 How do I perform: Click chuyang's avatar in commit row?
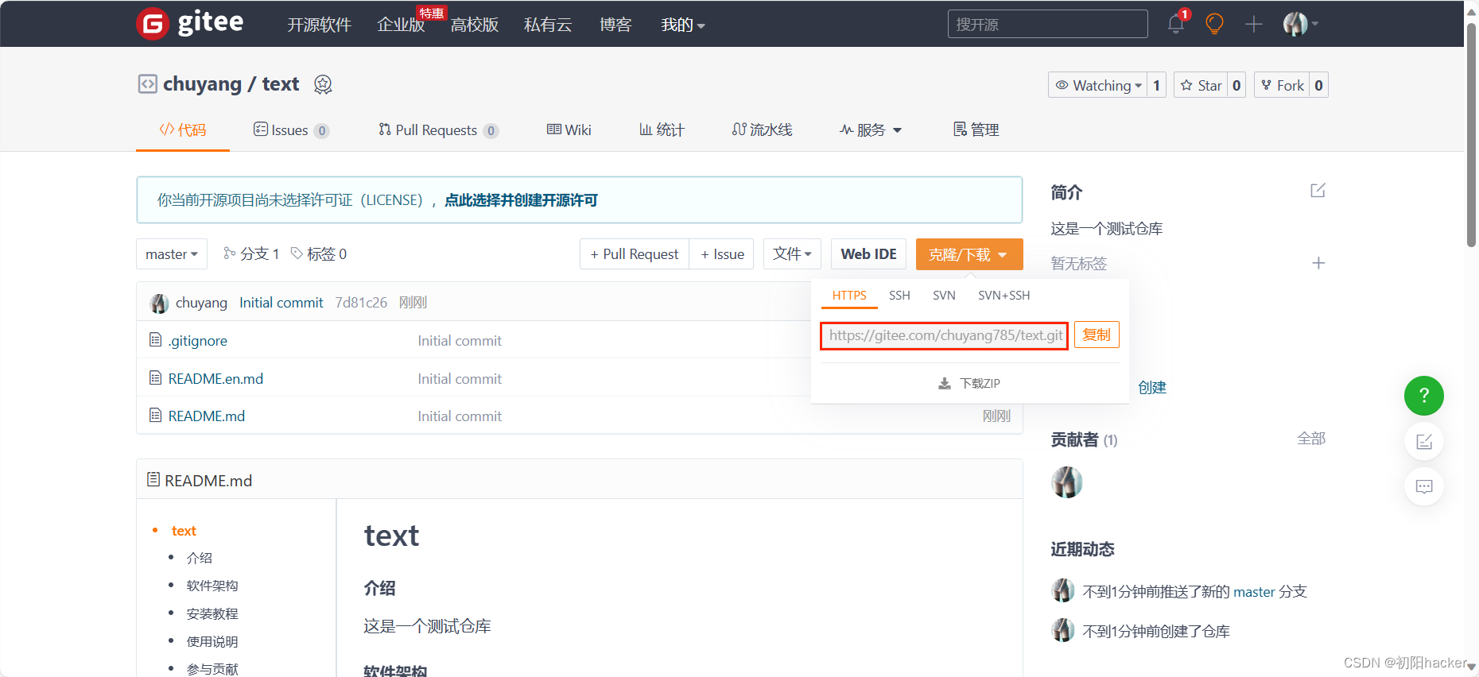click(x=159, y=303)
